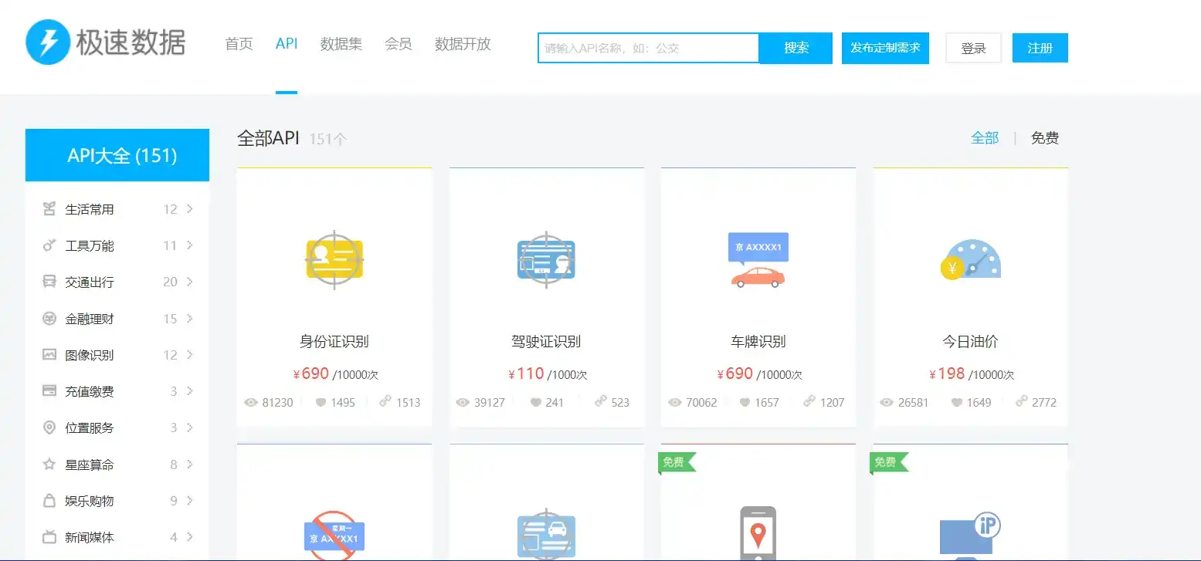Click the 交通出行 bus icon
Image resolution: width=1201 pixels, height=561 pixels.
click(x=49, y=282)
